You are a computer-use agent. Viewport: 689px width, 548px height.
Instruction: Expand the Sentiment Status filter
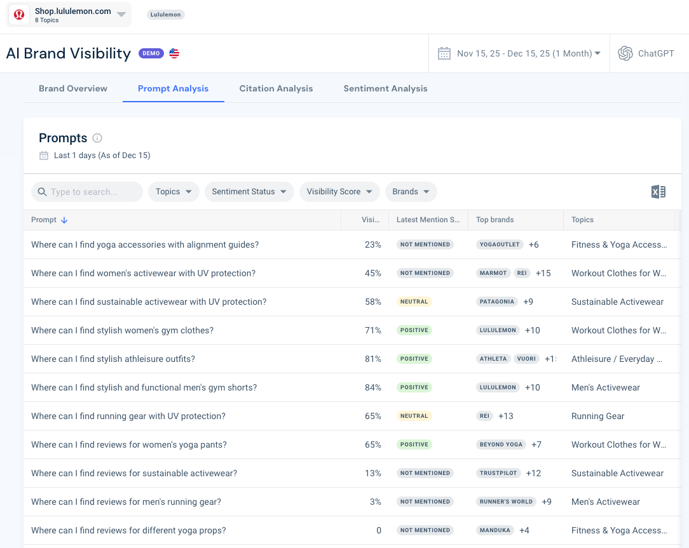tap(249, 192)
